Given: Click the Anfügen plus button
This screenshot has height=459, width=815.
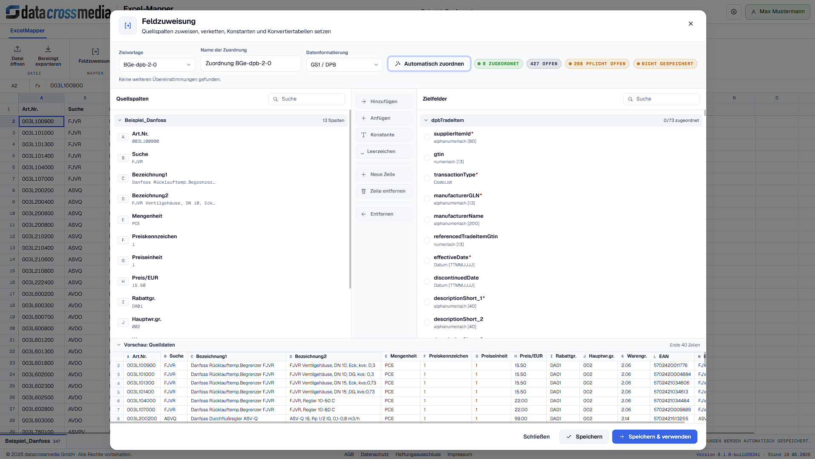Looking at the screenshot, I should click(x=383, y=118).
